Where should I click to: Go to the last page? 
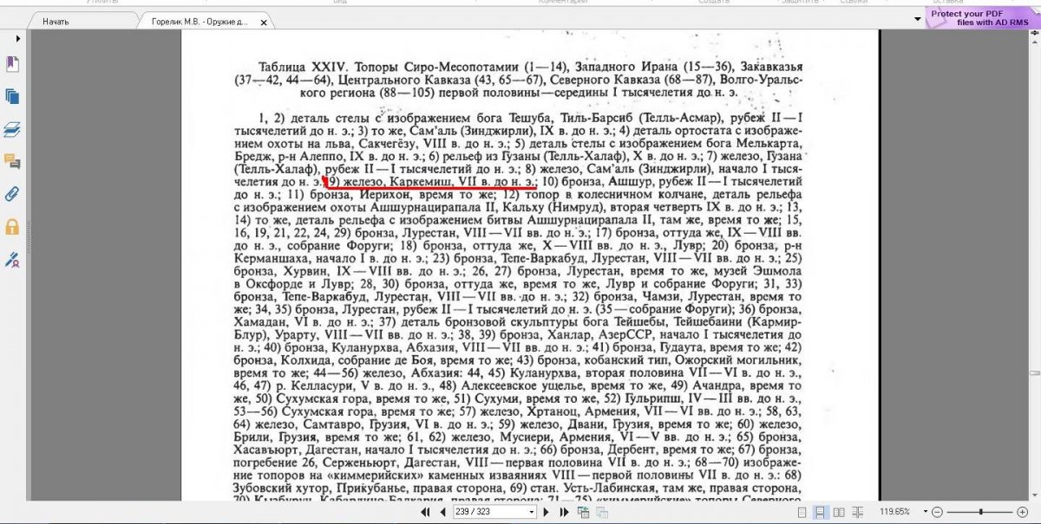coord(564,512)
